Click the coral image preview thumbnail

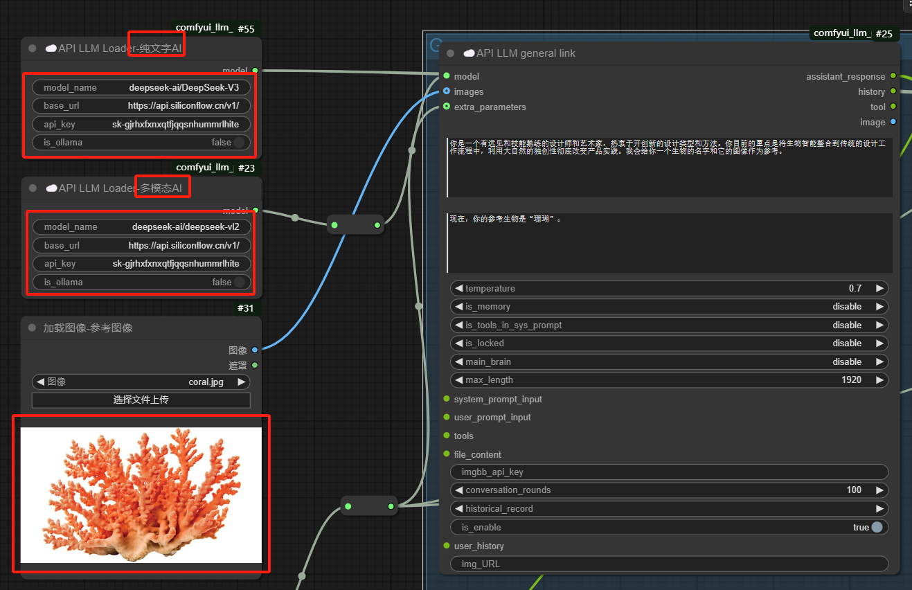141,494
